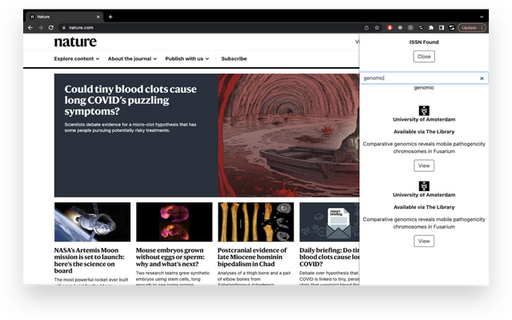Open Postcranial evidence of bipedalism article
The height and width of the screenshot is (320, 512).
coord(252,257)
